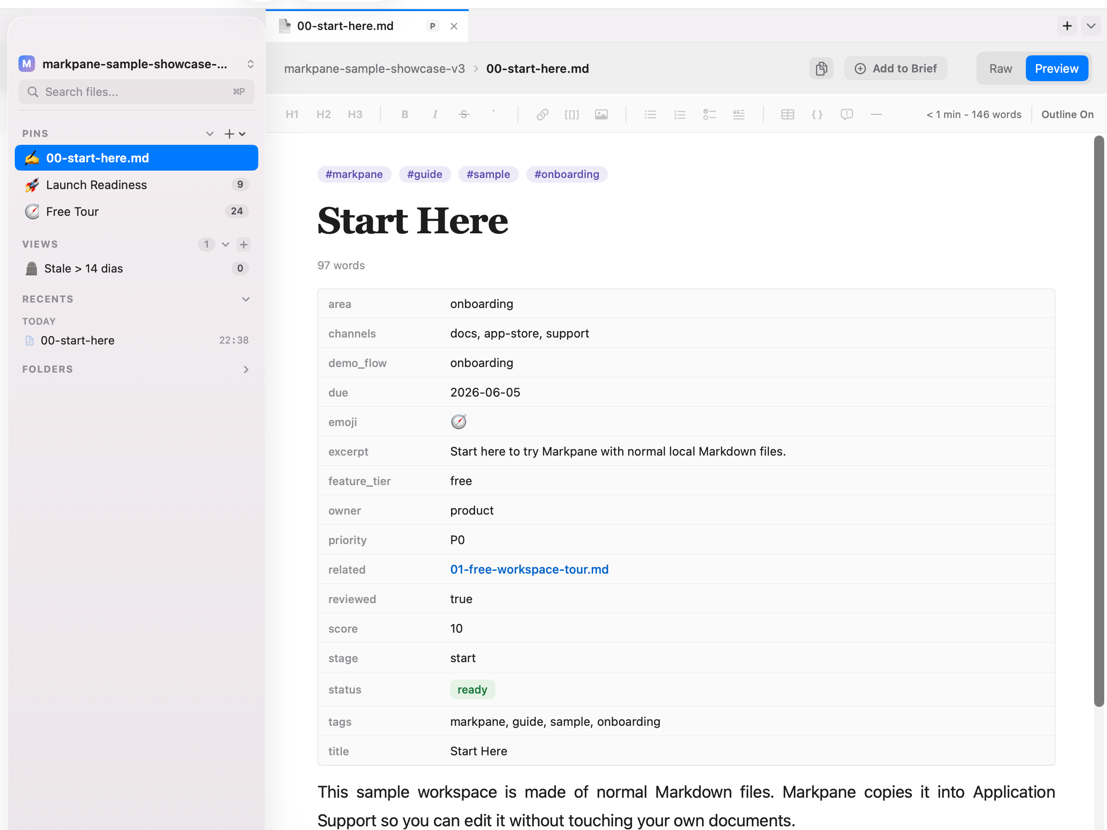The image size is (1107, 830).
Task: Insert a callout comment
Action: 846,114
